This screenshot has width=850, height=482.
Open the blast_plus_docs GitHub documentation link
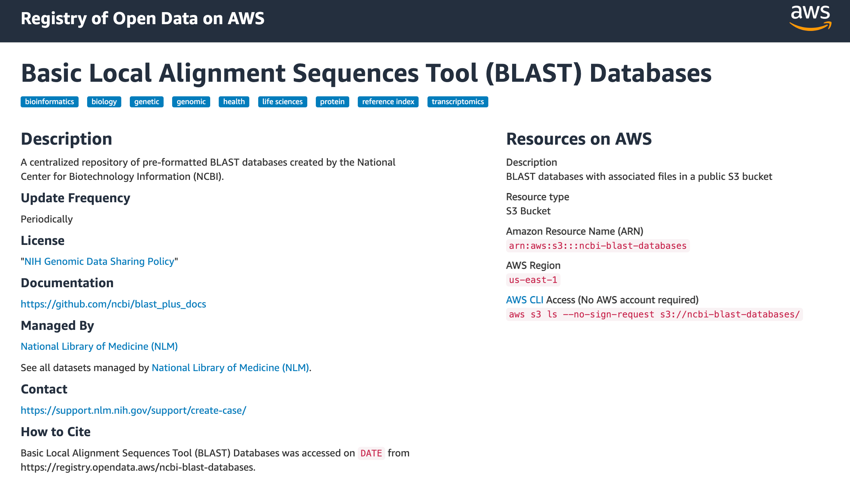click(x=113, y=304)
